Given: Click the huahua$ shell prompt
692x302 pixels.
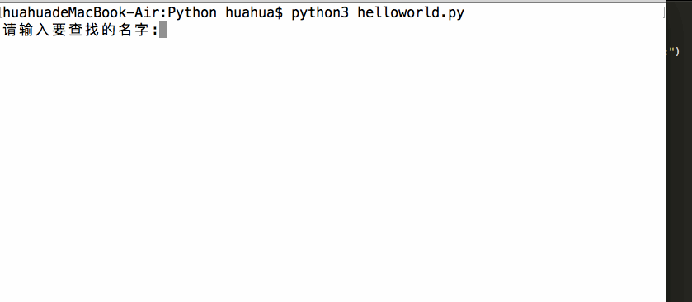Looking at the screenshot, I should pyautogui.click(x=254, y=13).
